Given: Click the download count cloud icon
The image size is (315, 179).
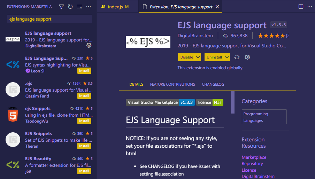Looking at the screenshot, I should pyautogui.click(x=226, y=36).
